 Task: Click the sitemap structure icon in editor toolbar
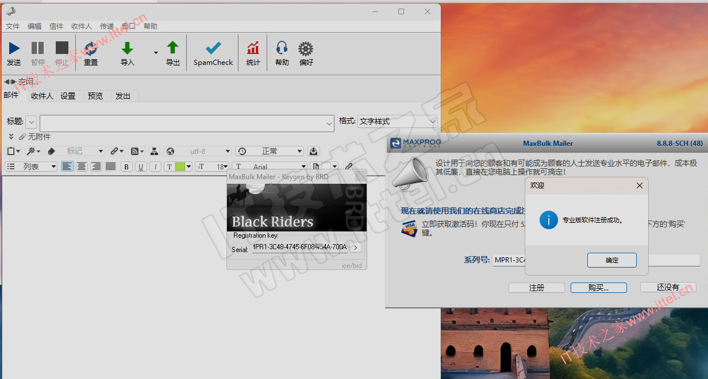coord(154,151)
